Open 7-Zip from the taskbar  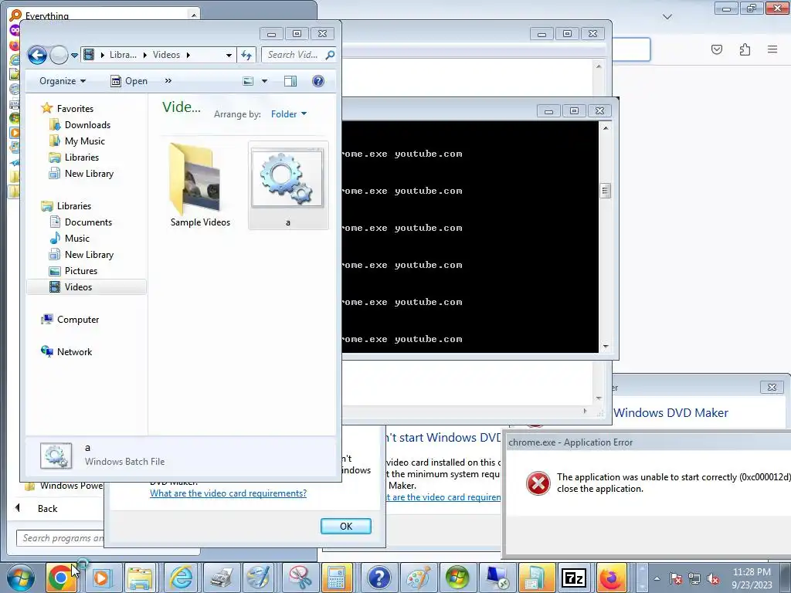pyautogui.click(x=574, y=578)
